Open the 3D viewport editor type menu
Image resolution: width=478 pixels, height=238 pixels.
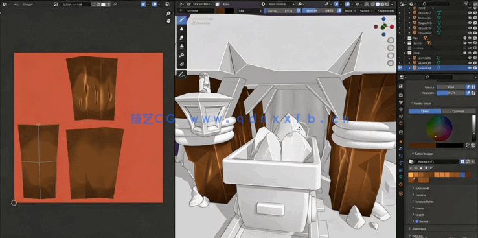pyautogui.click(x=181, y=5)
